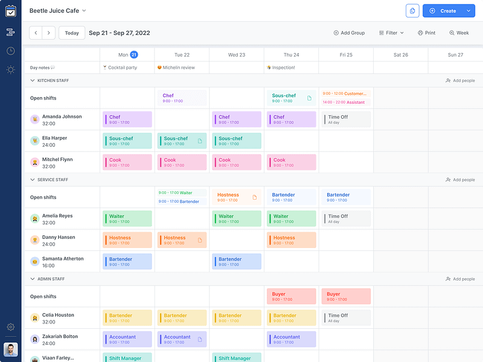The width and height of the screenshot is (483, 362).
Task: Add people to Kitchen Staff group
Action: (x=460, y=80)
